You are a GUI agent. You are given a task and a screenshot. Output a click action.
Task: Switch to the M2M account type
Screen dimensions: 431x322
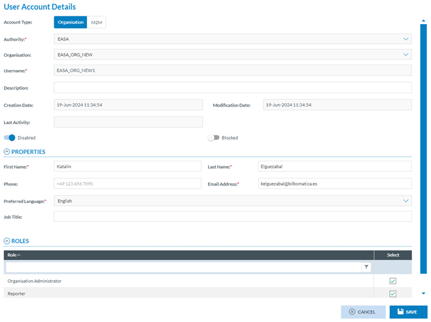coord(97,22)
